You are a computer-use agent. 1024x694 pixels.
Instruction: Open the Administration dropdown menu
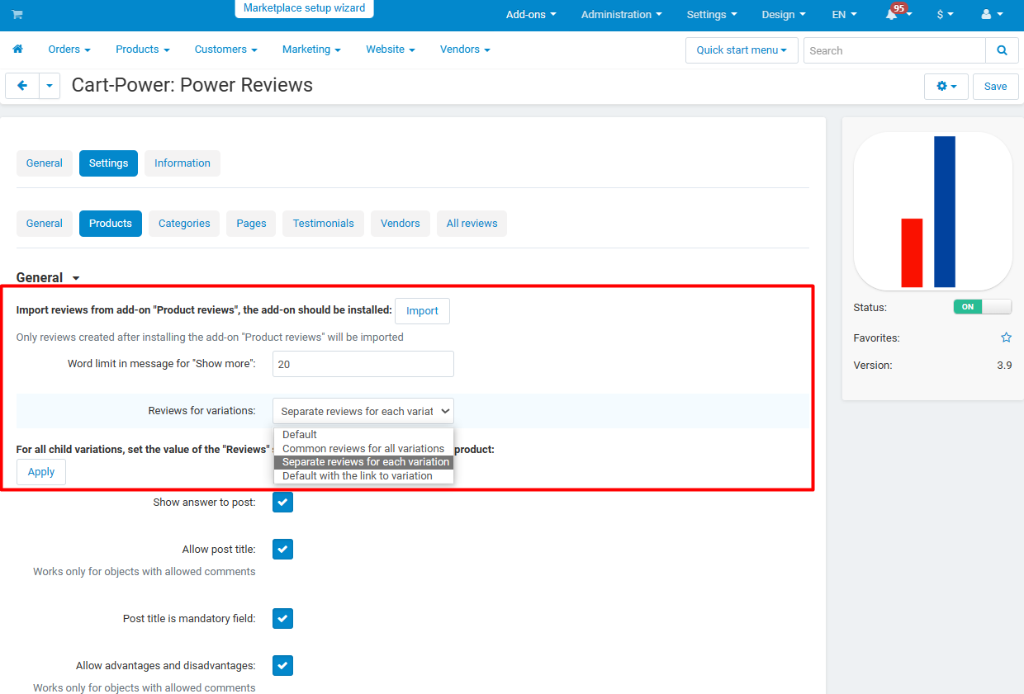coord(622,15)
